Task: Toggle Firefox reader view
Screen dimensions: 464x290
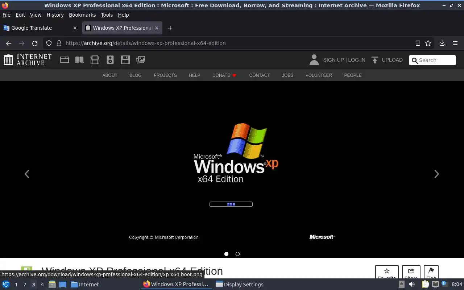Action: click(x=418, y=43)
